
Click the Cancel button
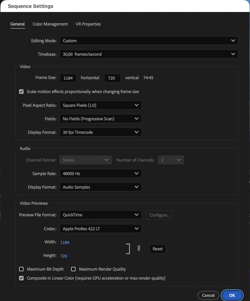click(x=208, y=295)
